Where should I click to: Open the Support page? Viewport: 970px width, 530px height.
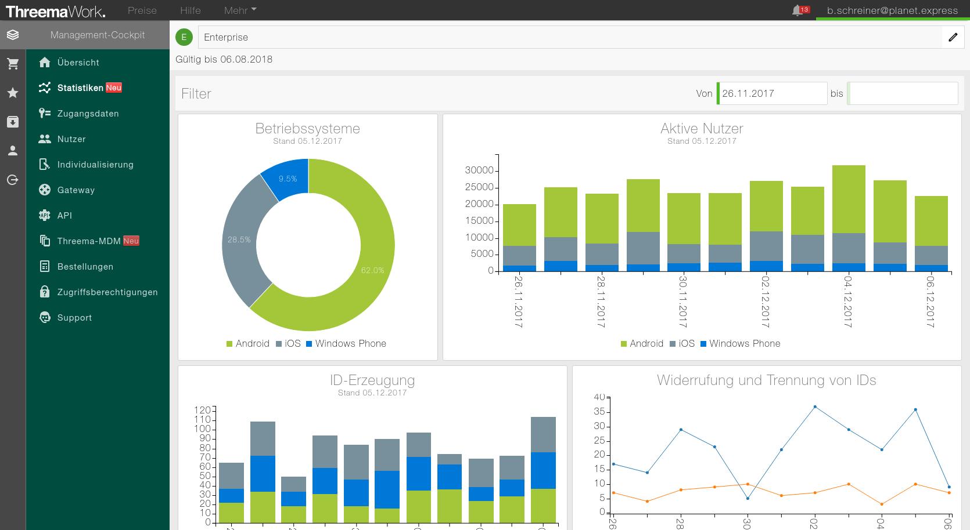pyautogui.click(x=74, y=318)
